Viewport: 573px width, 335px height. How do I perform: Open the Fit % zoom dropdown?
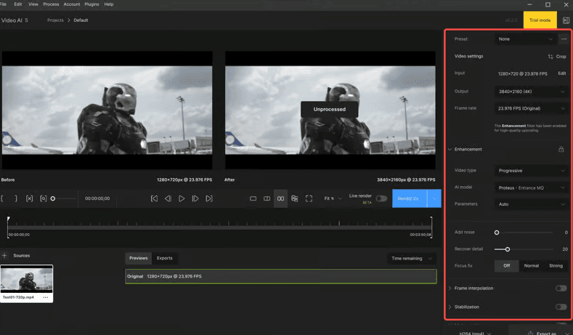pyautogui.click(x=333, y=198)
